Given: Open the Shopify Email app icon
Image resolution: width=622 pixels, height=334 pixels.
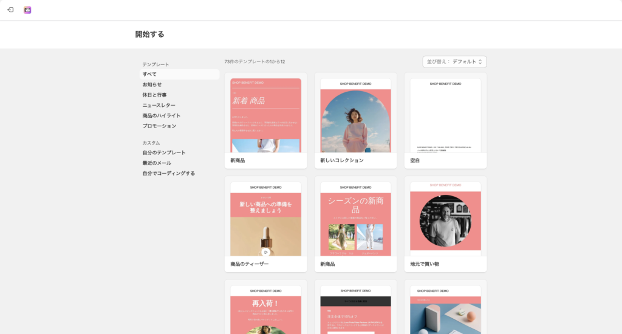Looking at the screenshot, I should click(x=27, y=10).
